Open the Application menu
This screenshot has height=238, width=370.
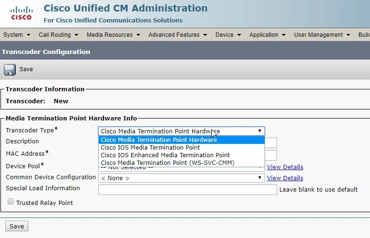tap(267, 35)
